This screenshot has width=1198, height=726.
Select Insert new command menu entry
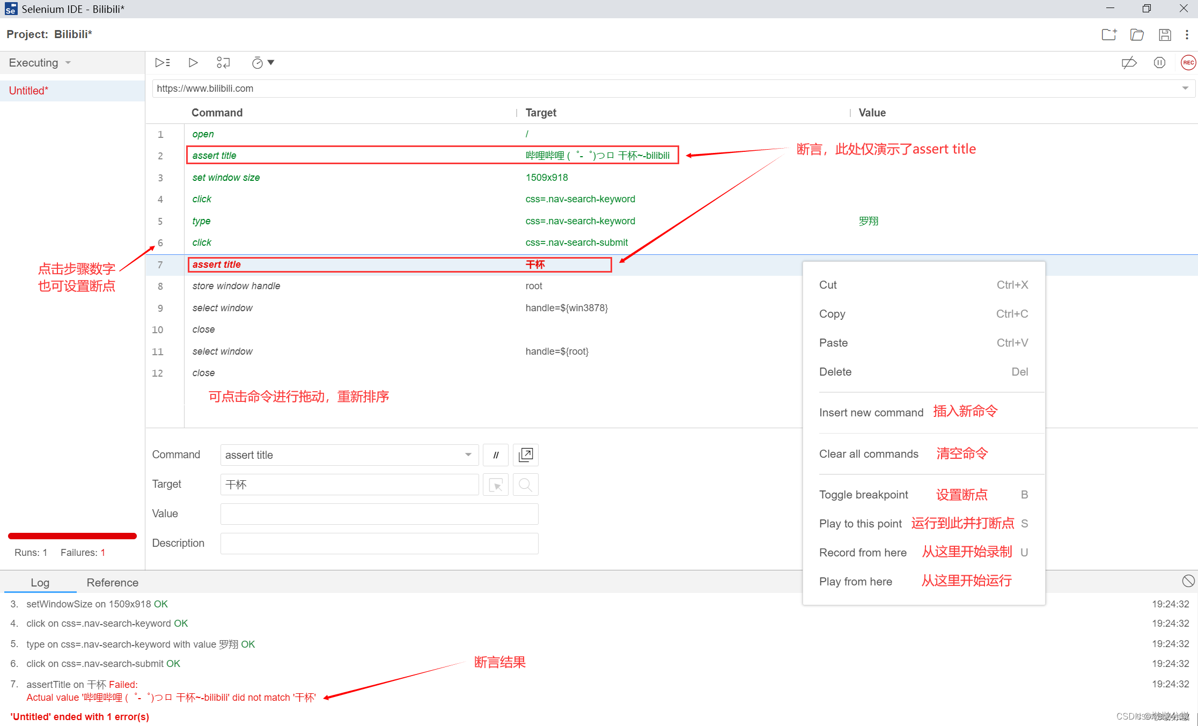click(x=924, y=412)
